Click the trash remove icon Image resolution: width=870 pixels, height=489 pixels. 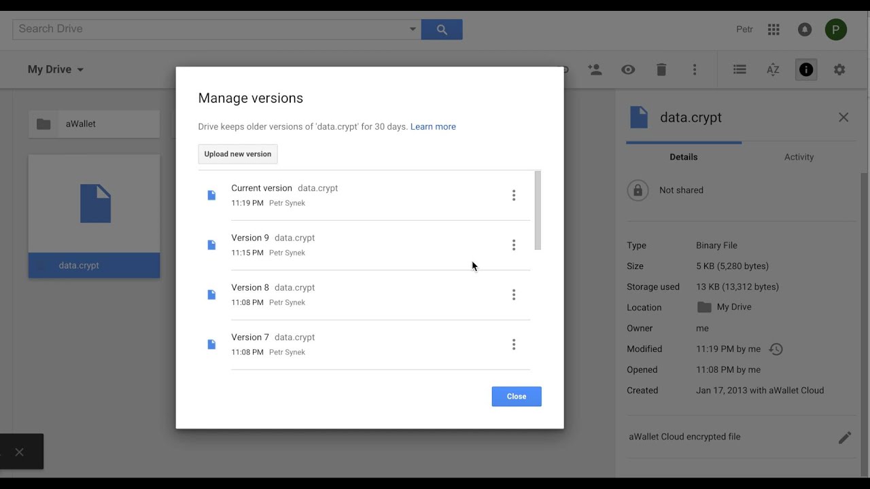661,69
